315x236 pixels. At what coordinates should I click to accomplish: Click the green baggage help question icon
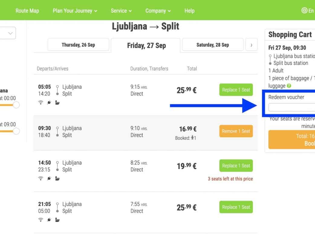tap(289, 86)
